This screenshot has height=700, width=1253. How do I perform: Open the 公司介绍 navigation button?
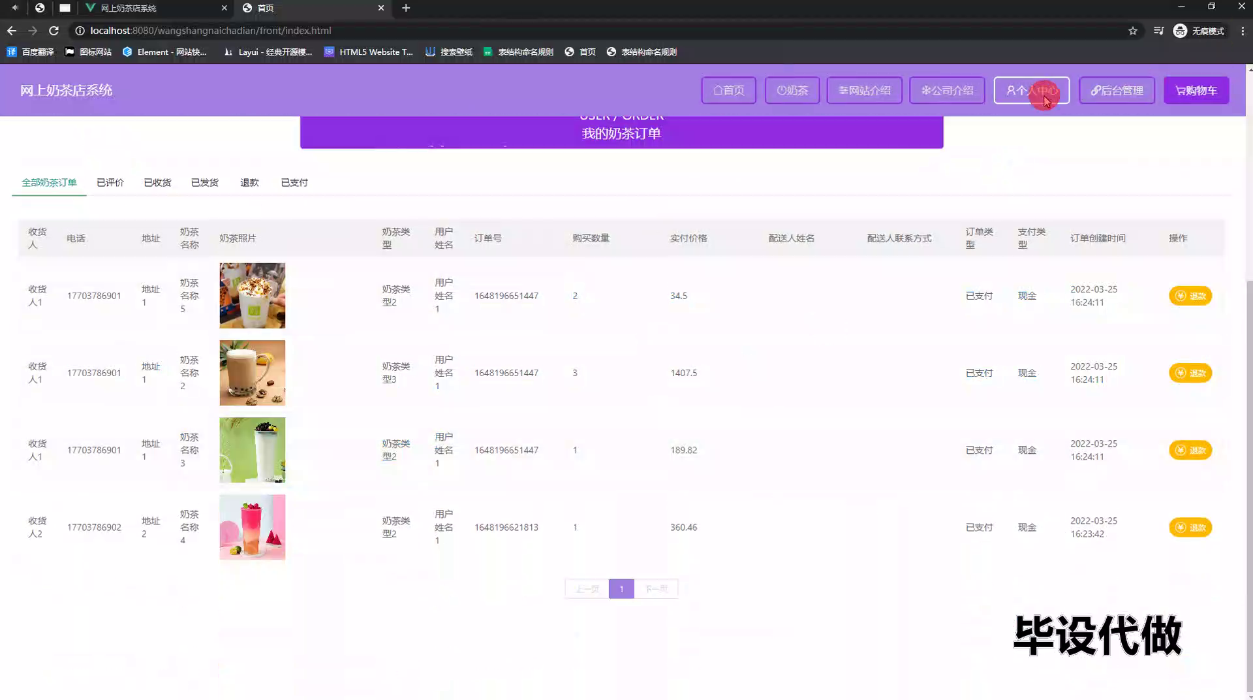coord(948,90)
